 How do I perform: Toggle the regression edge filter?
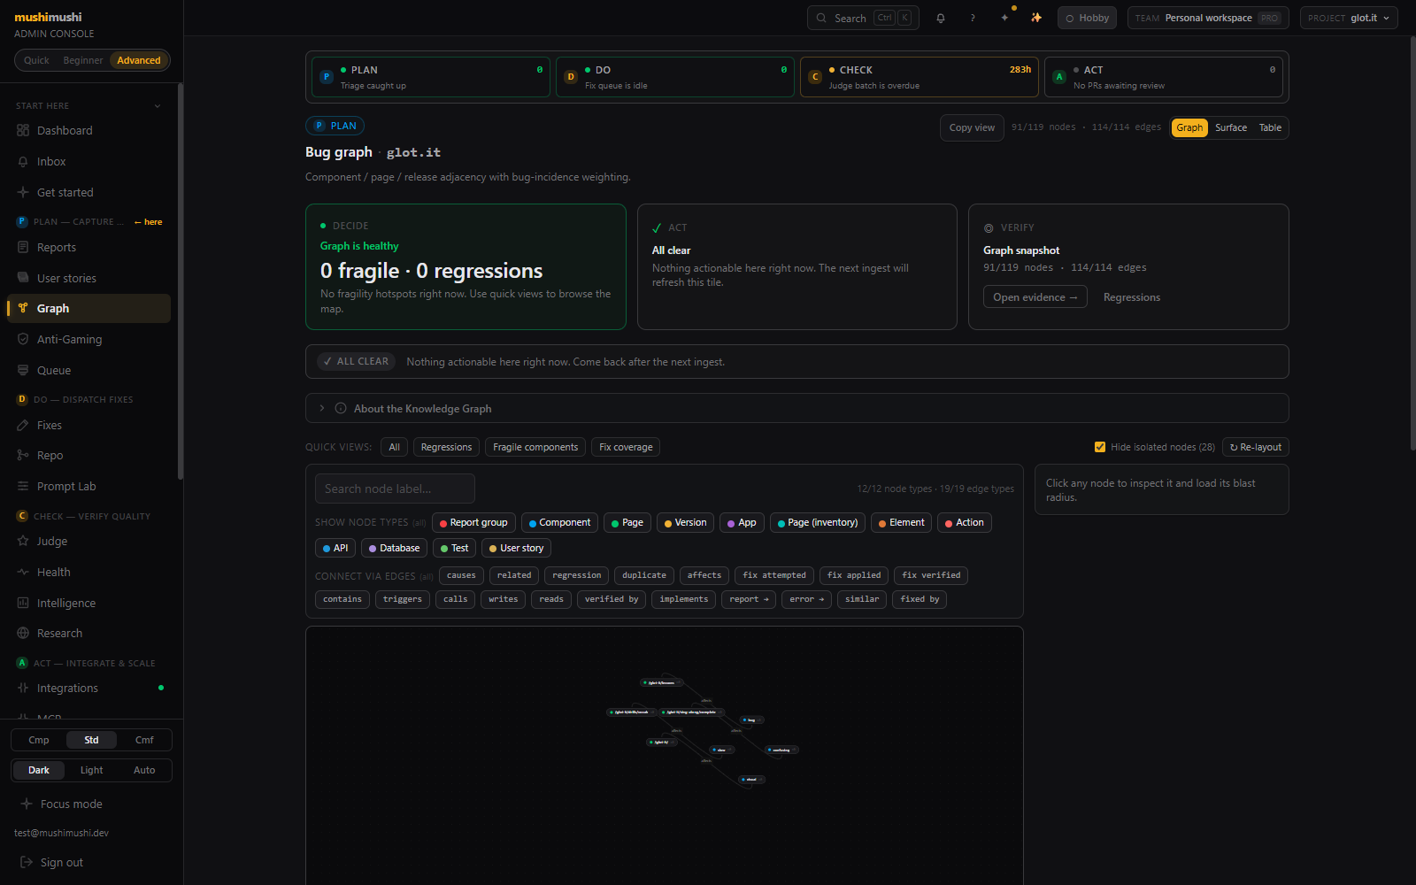coord(576,575)
